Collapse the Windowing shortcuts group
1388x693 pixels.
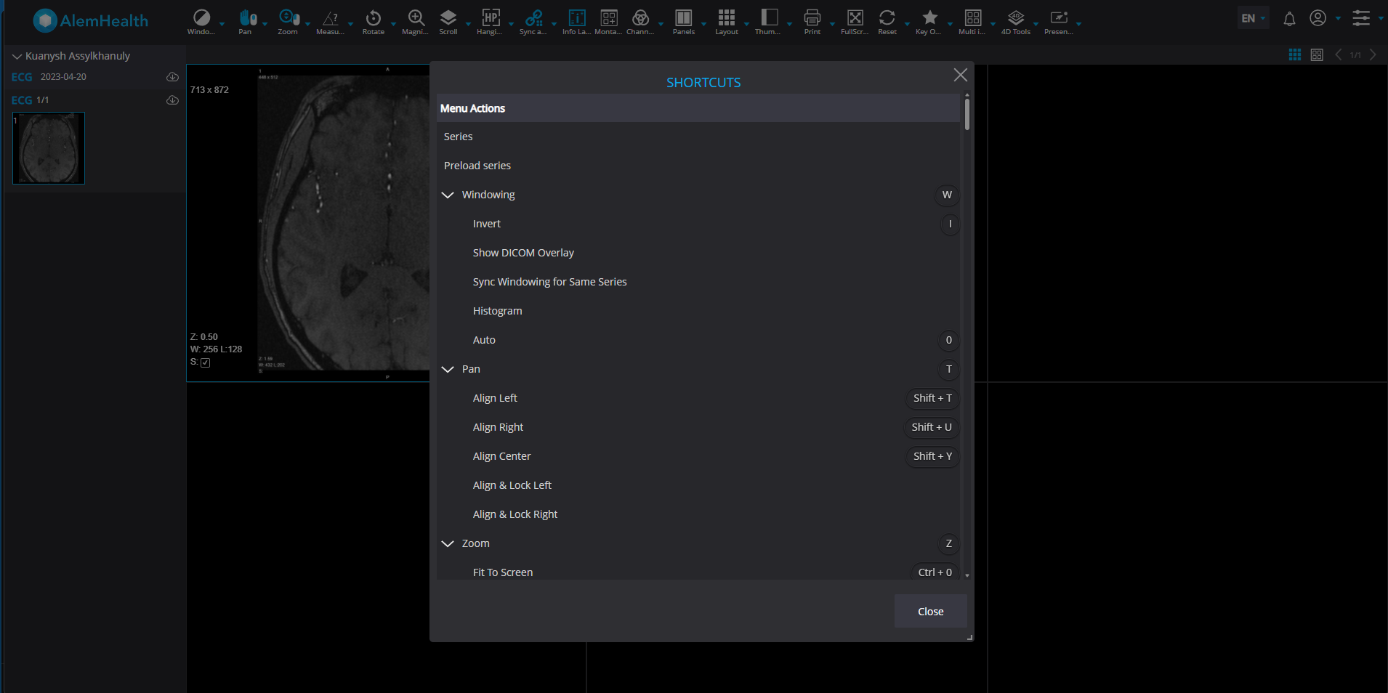pos(448,195)
